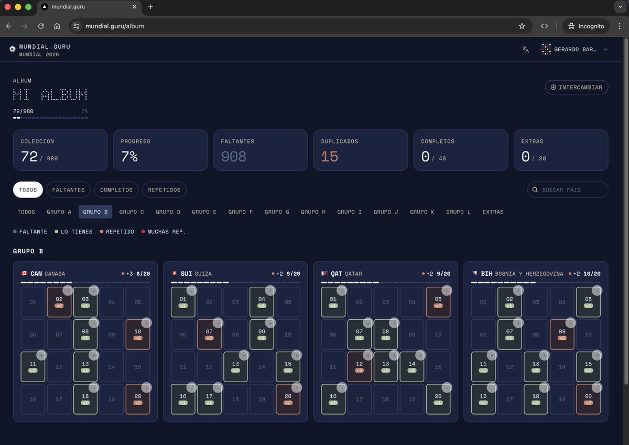Click minus badge on Bosnia sticker 02

pos(518,290)
